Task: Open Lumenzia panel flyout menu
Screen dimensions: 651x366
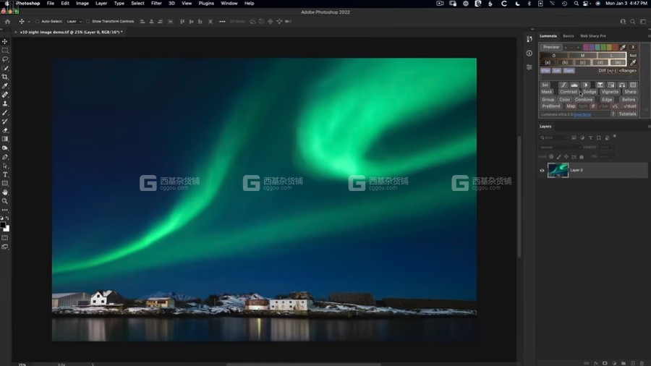Action: coord(649,36)
